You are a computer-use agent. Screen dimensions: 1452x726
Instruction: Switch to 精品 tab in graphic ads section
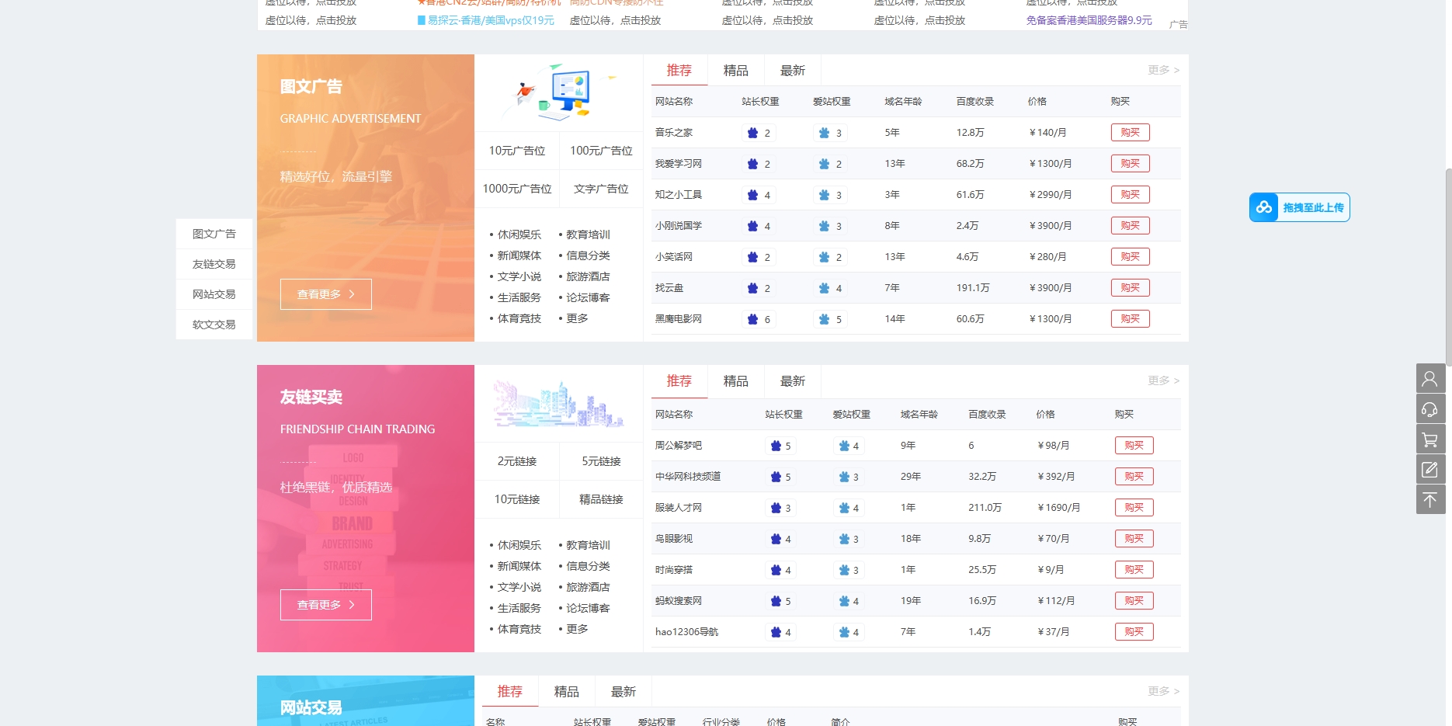pos(735,71)
